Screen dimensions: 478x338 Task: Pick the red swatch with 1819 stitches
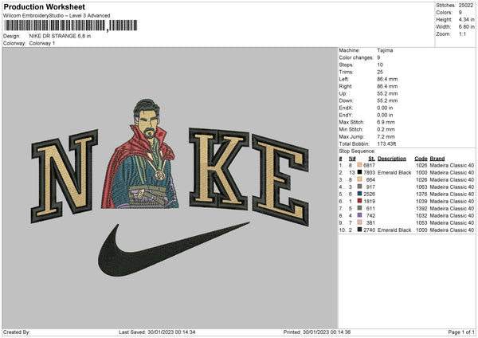click(x=359, y=201)
